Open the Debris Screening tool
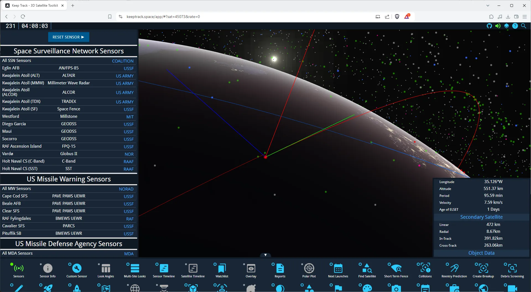The width and height of the screenshot is (531, 292). (x=512, y=270)
